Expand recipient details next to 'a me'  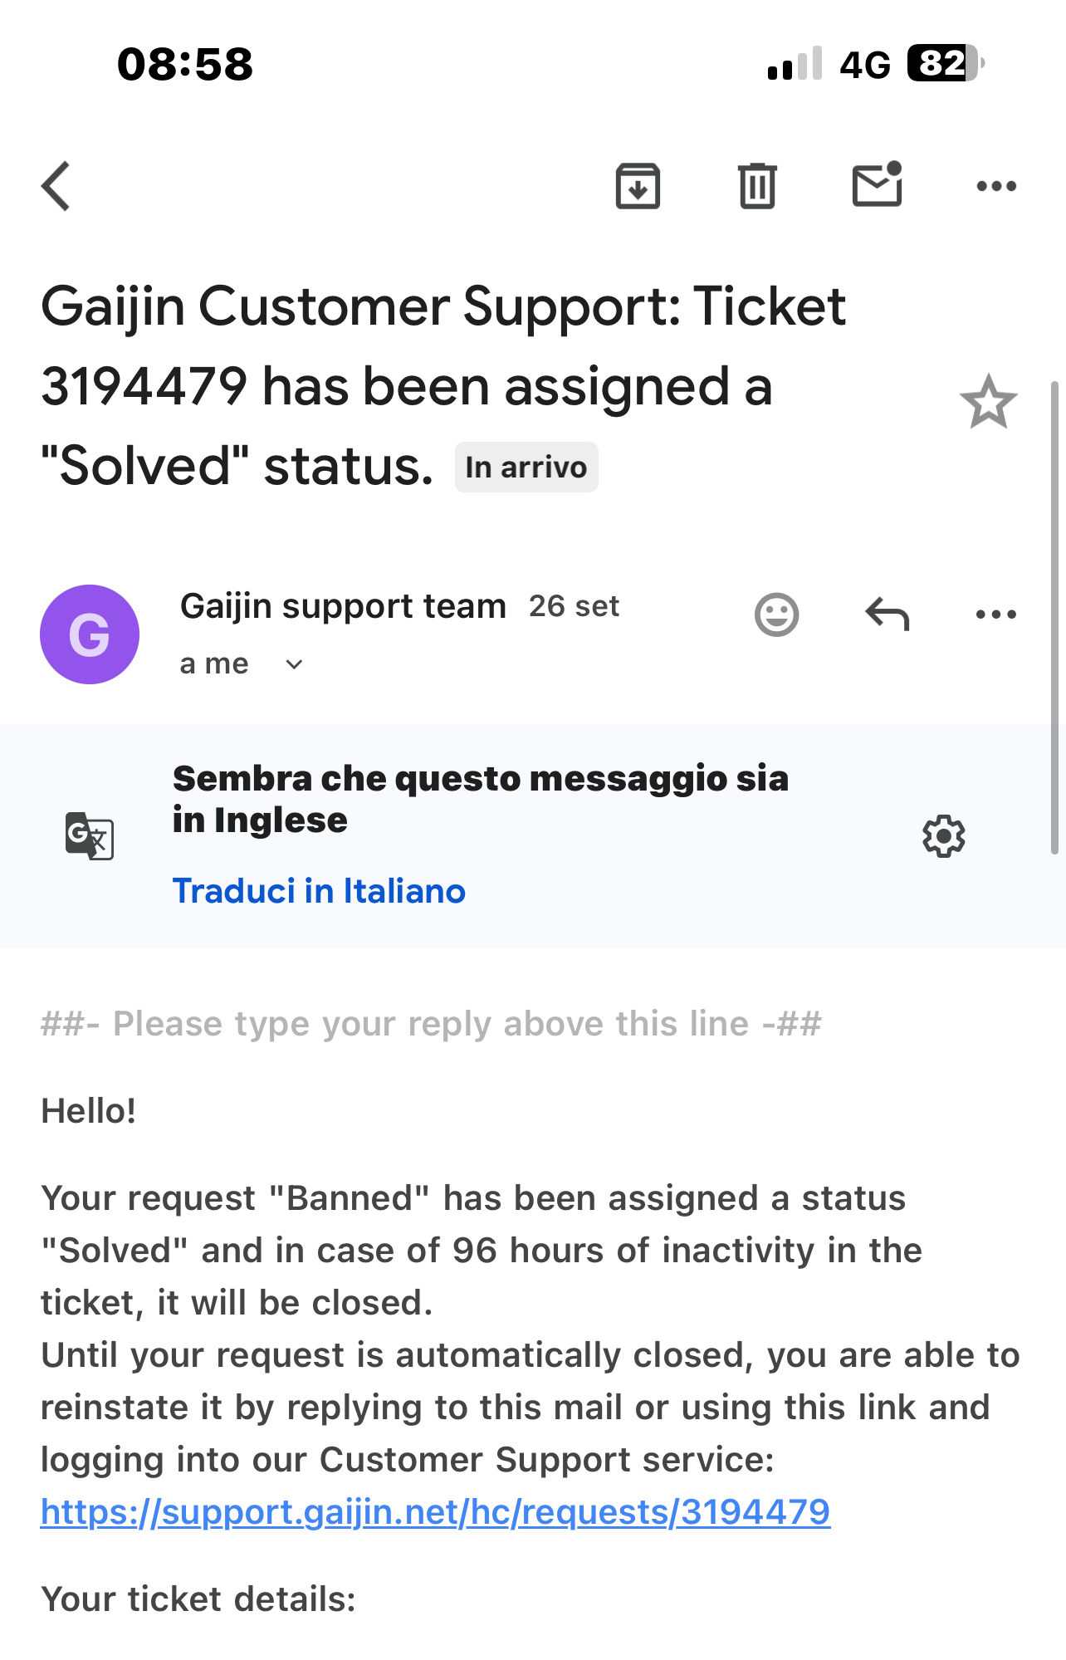click(294, 664)
